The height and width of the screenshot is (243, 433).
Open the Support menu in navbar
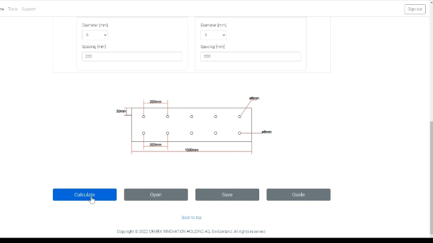pyautogui.click(x=28, y=9)
